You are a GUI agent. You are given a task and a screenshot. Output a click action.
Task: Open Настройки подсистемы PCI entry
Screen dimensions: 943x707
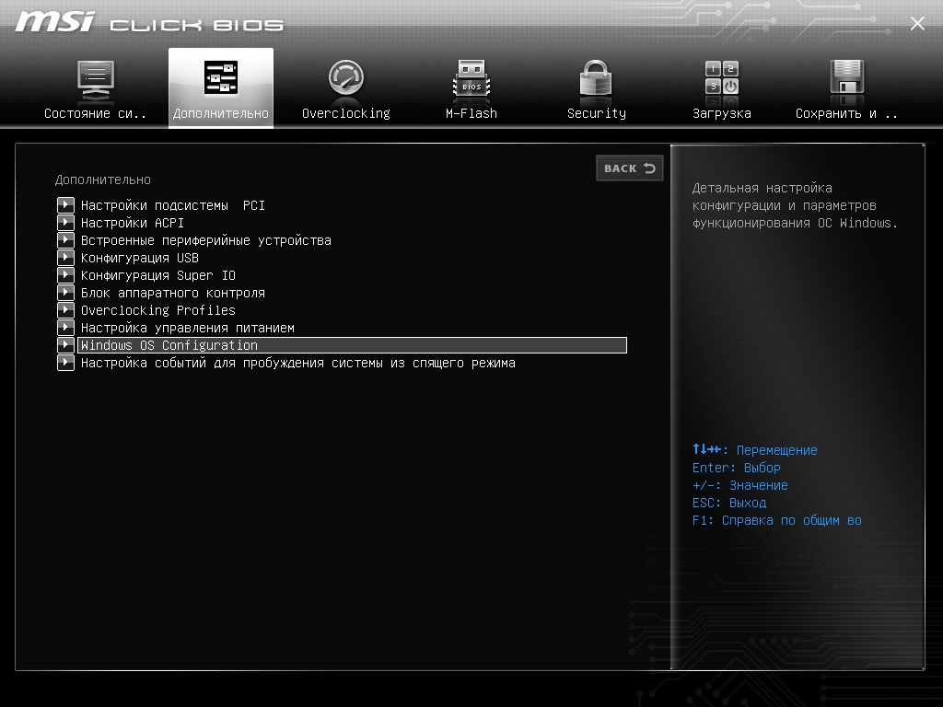point(172,205)
